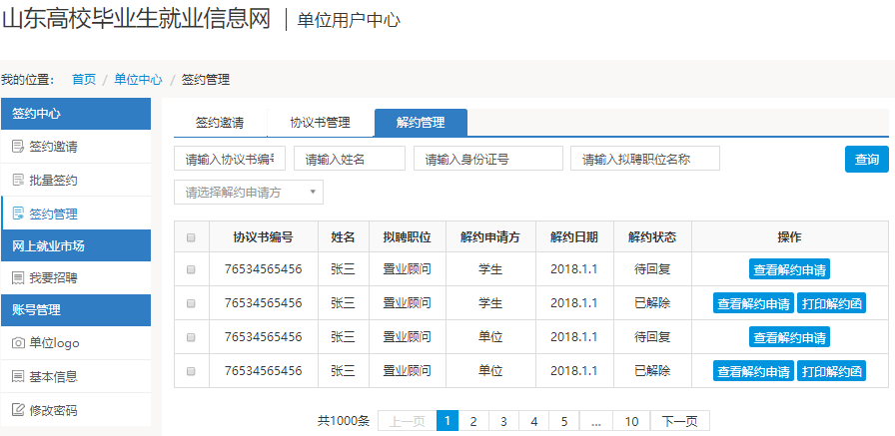The image size is (895, 436).
Task: Open 基本信息 in the sidebar
Action: pyautogui.click(x=76, y=377)
